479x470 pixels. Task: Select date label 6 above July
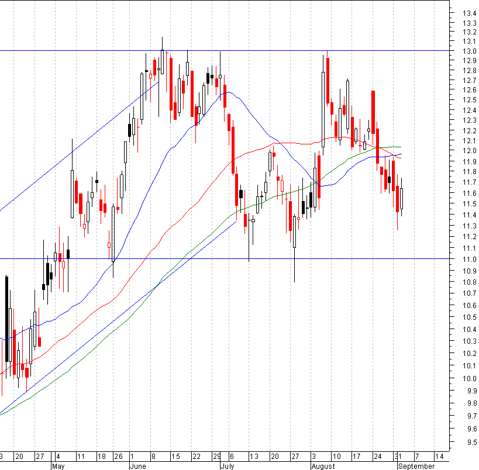[x=232, y=457]
